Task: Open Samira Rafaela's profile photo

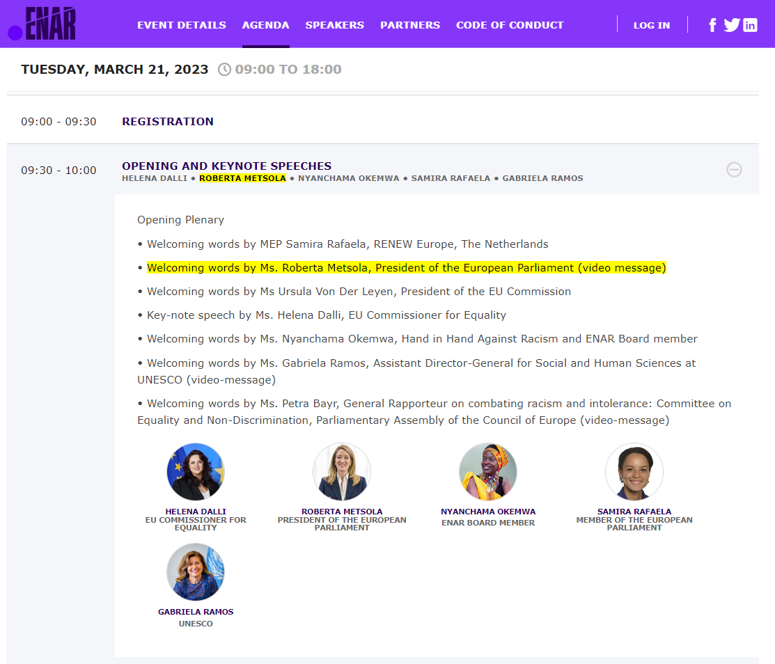Action: [x=634, y=472]
